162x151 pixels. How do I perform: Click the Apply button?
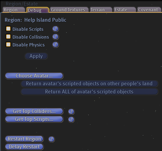(x=36, y=56)
